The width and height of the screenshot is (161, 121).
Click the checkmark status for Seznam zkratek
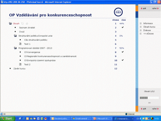point(123,27)
